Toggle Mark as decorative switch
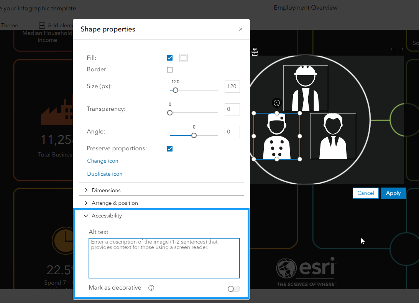The image size is (419, 303). 233,289
